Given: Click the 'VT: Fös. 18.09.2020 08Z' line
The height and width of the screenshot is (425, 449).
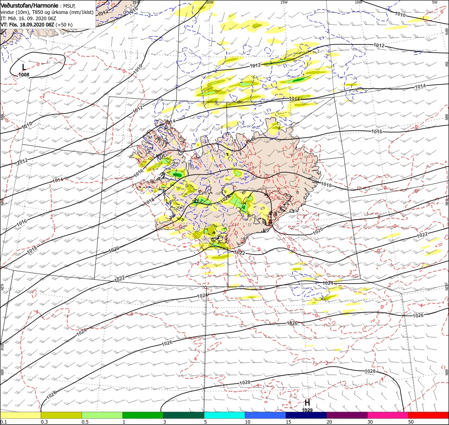Looking at the screenshot, I should (x=27, y=25).
